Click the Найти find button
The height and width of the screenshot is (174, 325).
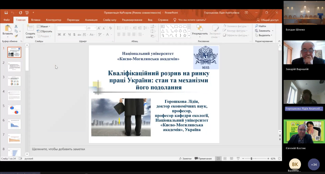[x=261, y=26]
